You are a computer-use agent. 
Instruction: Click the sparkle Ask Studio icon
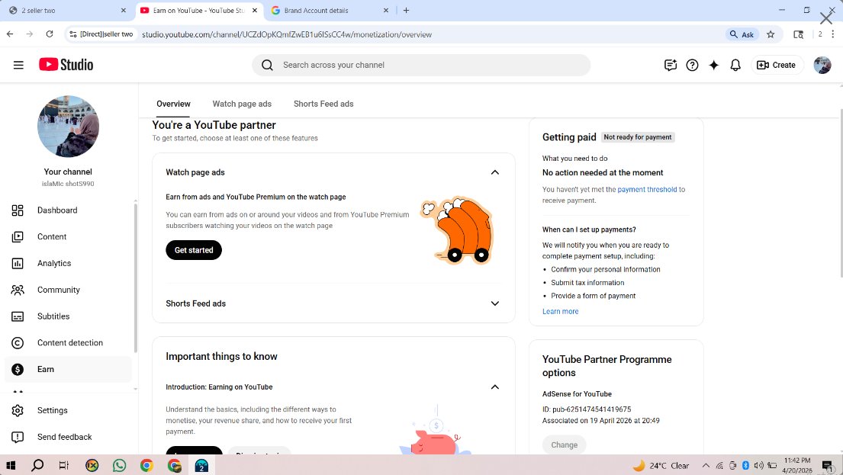(x=713, y=65)
